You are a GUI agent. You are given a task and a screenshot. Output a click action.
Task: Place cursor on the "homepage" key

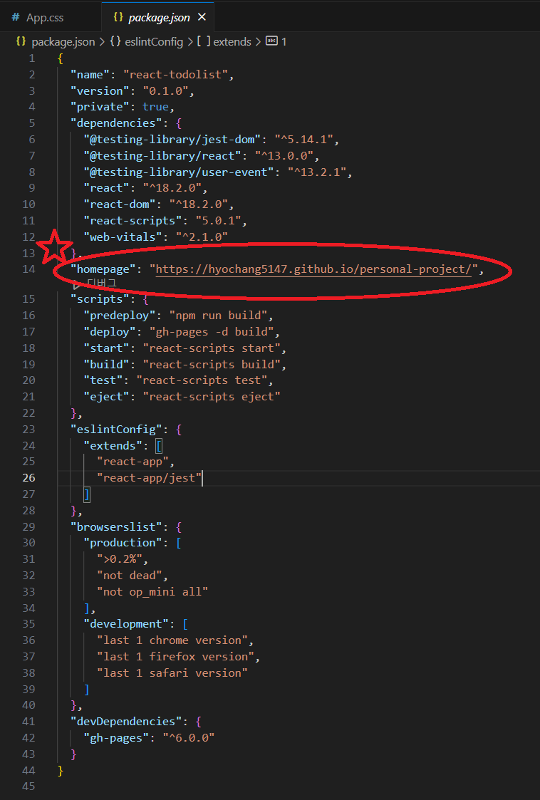coord(103,269)
